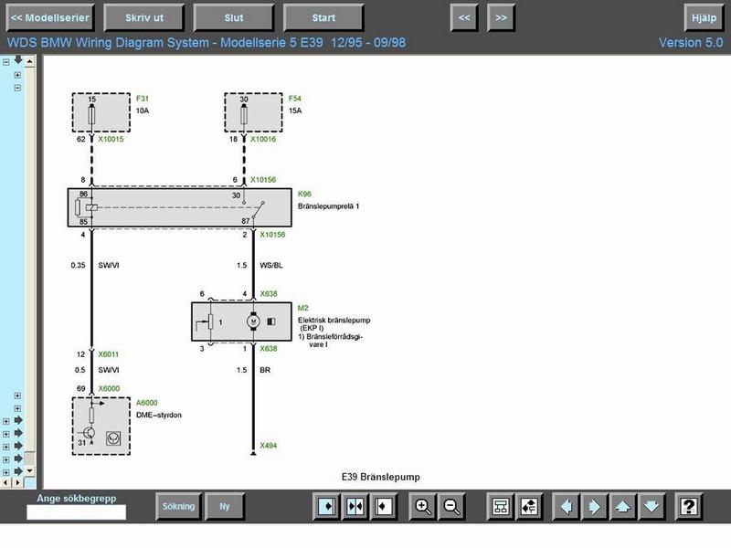
Task: Click the Hjälp button
Action: [x=704, y=17]
